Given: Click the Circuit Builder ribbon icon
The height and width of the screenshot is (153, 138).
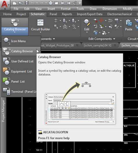Looking at the screenshot, I should (40, 23).
